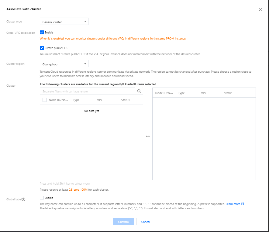Image resolution: width=269 pixels, height=232 pixels.
Task: Click the Type column header in left table
Action: (76, 100)
